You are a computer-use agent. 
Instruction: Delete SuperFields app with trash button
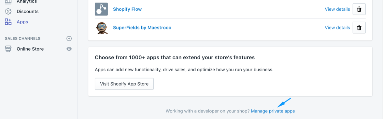pos(359,28)
